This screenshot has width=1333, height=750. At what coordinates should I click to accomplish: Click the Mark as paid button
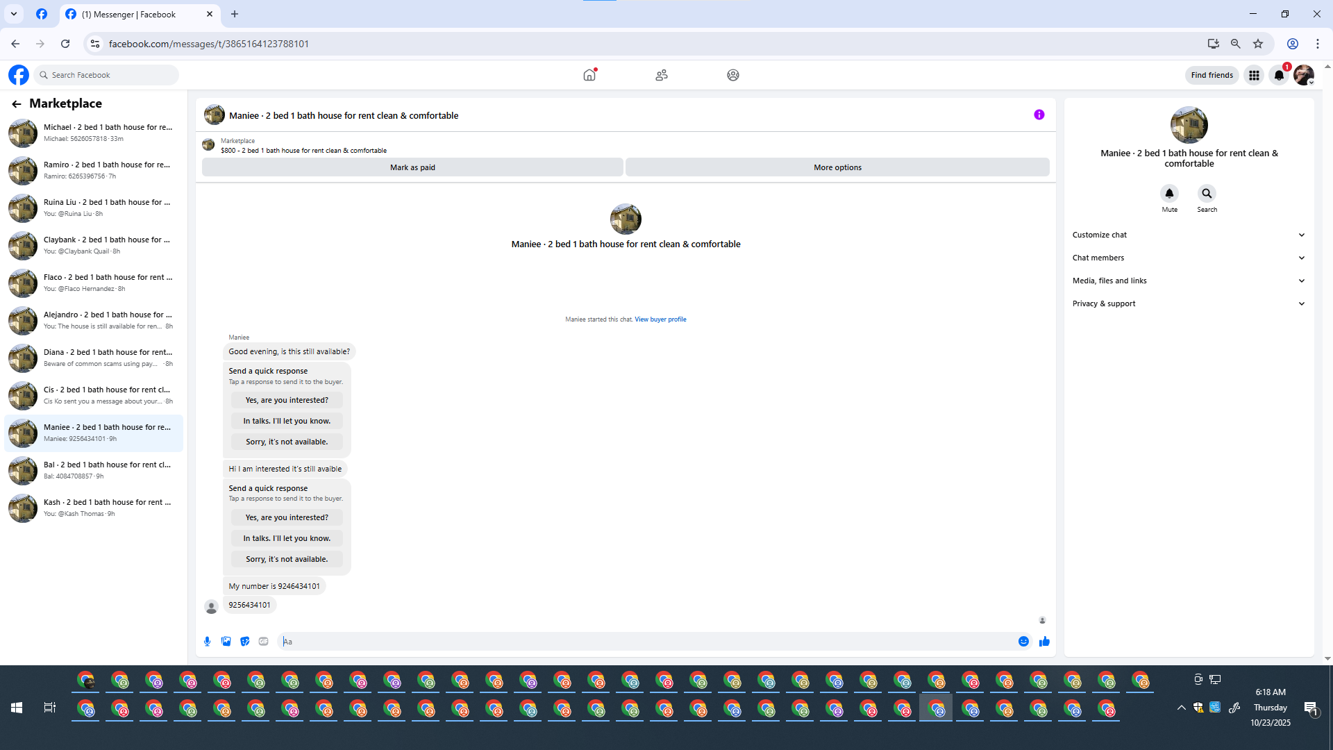coord(412,167)
